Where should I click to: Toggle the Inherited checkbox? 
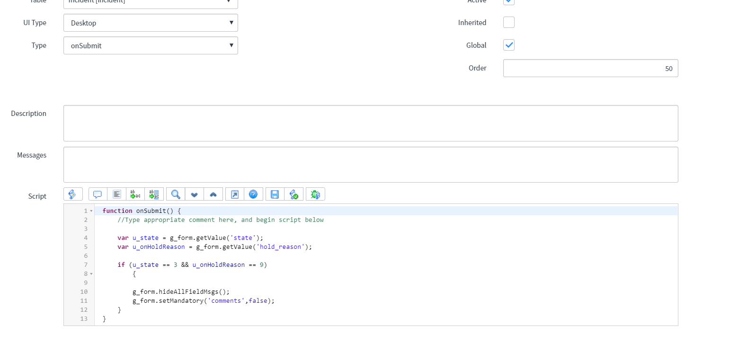coord(509,22)
